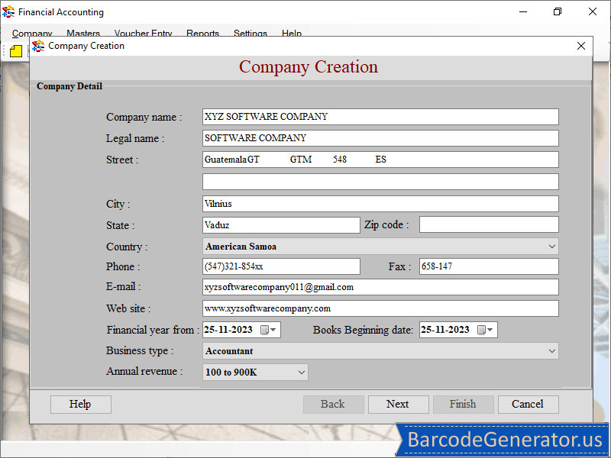The image size is (611, 458).
Task: Open the Masters menu
Action: point(83,34)
